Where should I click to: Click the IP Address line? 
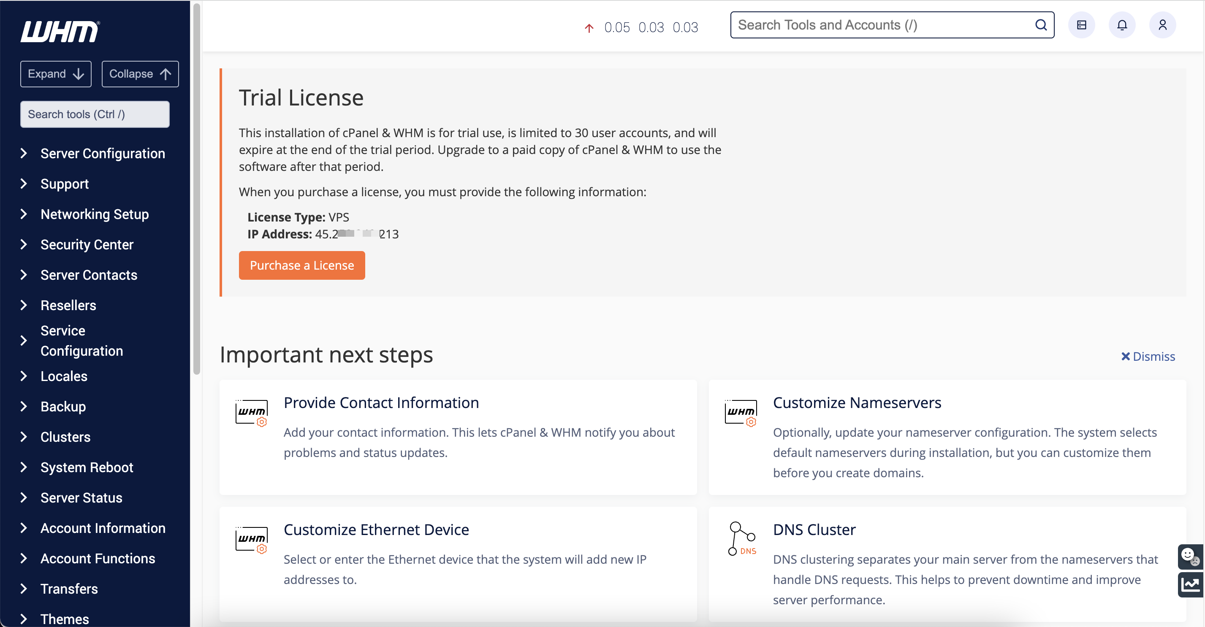click(x=323, y=234)
